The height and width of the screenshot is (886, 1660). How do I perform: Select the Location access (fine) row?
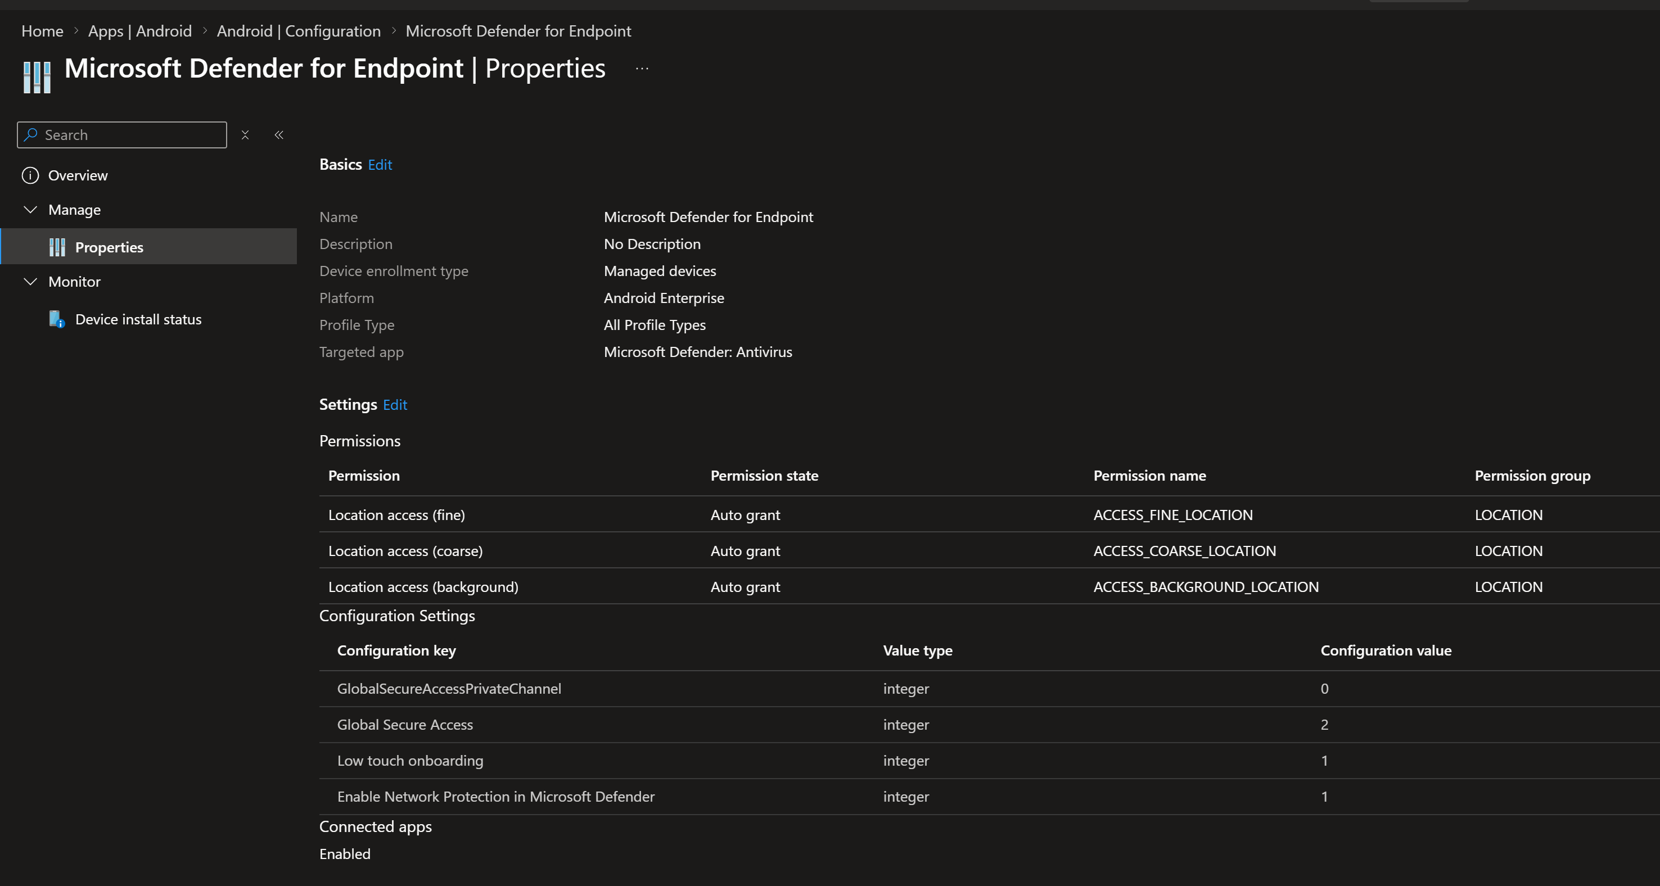click(x=989, y=514)
